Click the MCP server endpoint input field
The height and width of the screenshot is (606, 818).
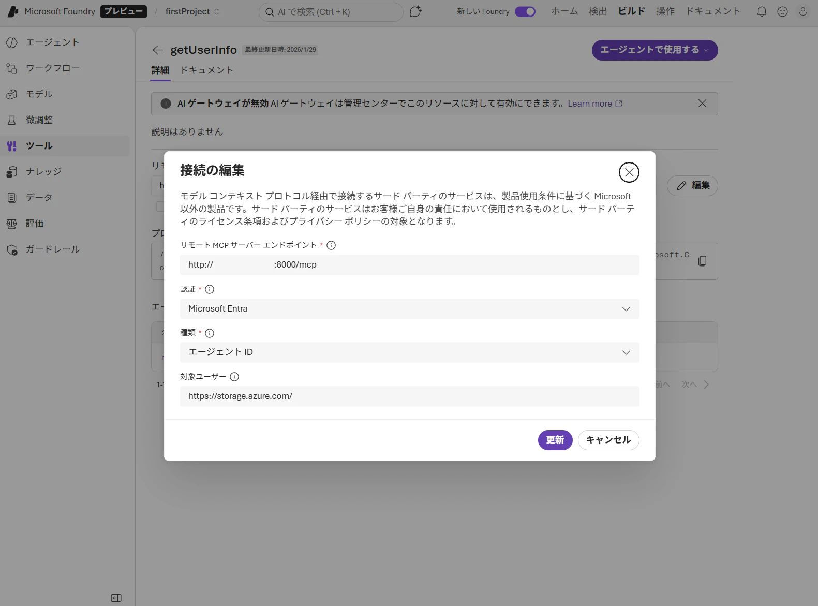click(x=410, y=265)
